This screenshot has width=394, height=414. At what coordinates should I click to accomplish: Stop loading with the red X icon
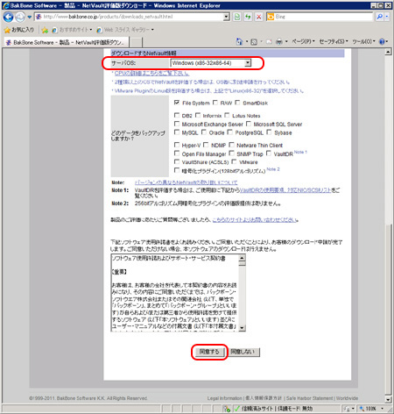pyautogui.click(x=259, y=17)
